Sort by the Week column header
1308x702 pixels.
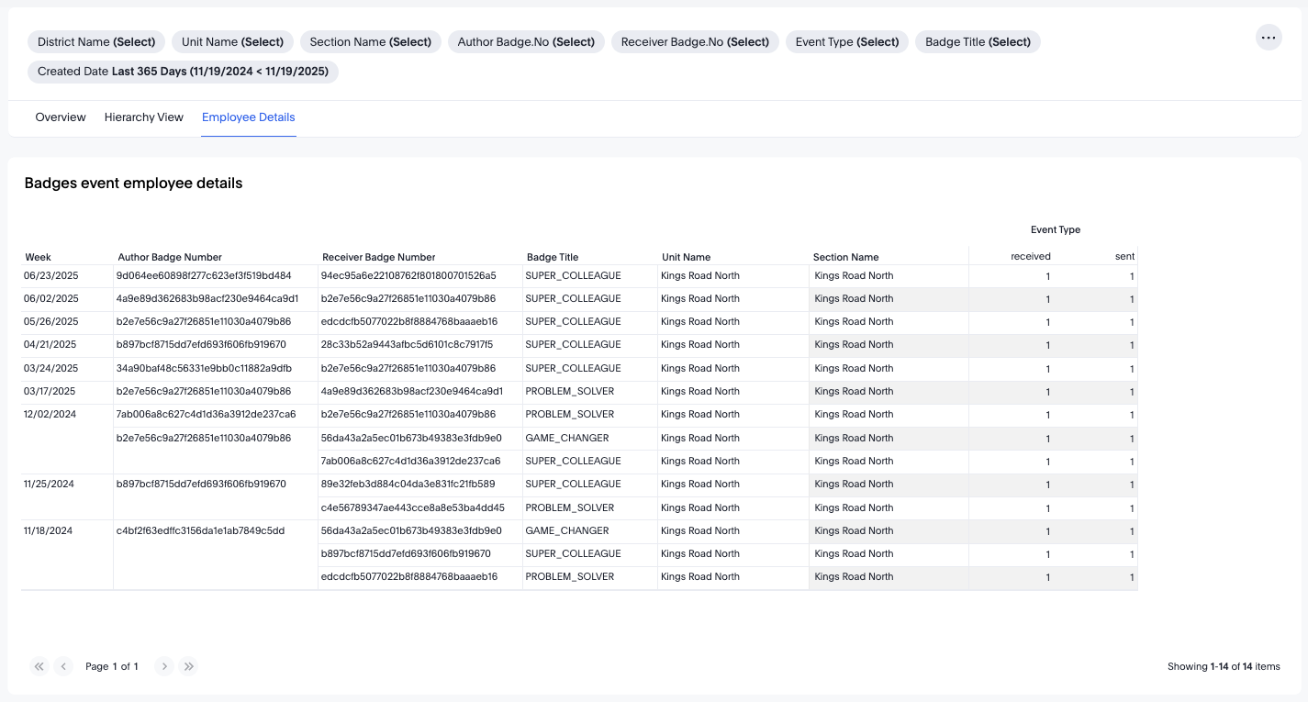click(x=39, y=257)
